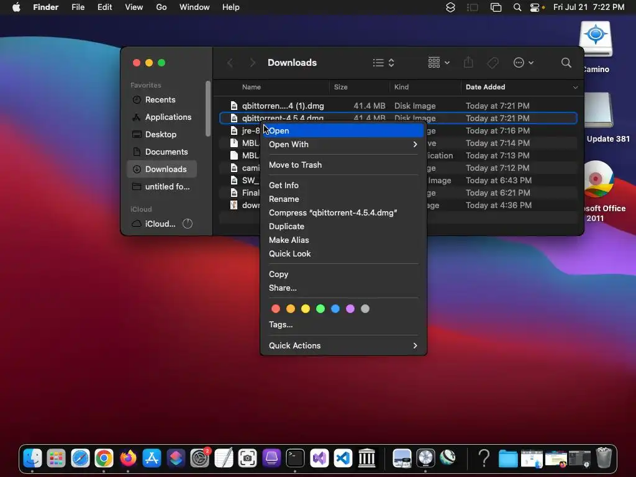Launch Safari from the Dock
The image size is (636, 477).
(x=80, y=458)
